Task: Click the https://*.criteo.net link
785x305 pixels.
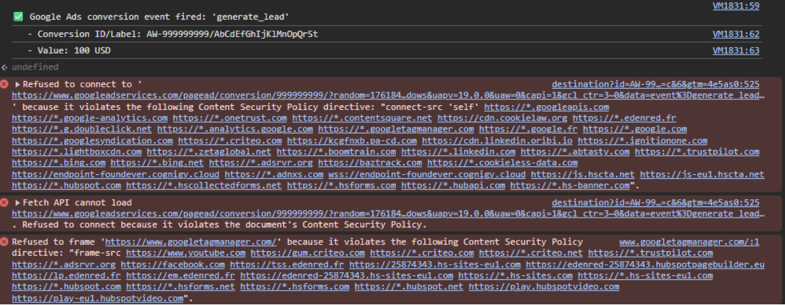Action: point(531,253)
